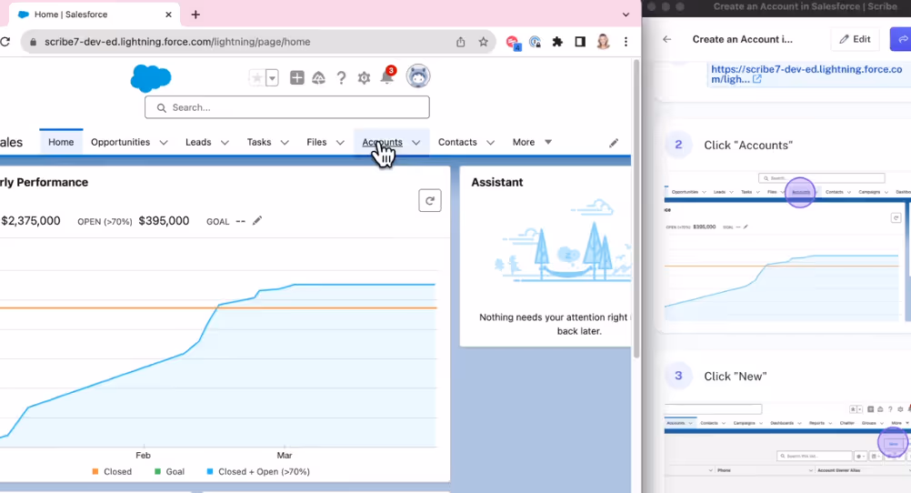Click the Favorites star icon
This screenshot has width=911, height=493.
point(256,77)
